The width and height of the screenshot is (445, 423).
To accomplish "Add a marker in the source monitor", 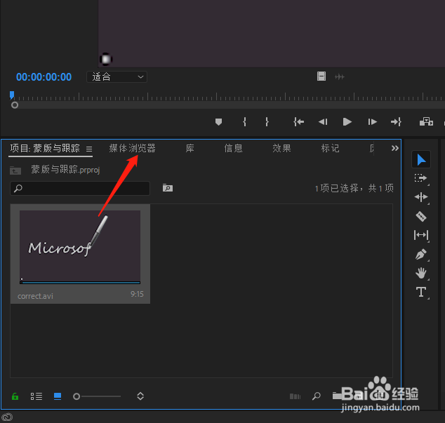I will click(x=218, y=122).
